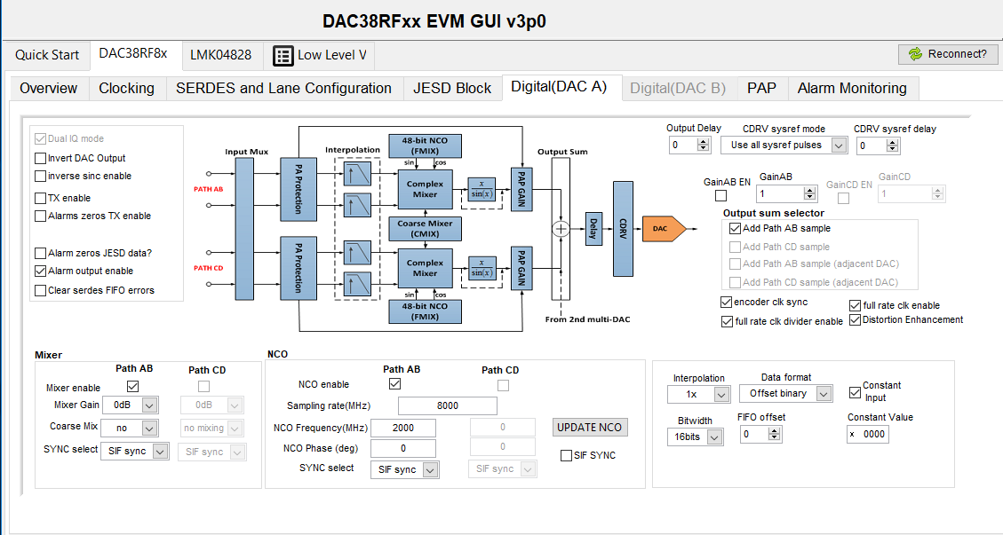Open the Clocking sub-tab
The image size is (1003, 535).
pos(127,88)
